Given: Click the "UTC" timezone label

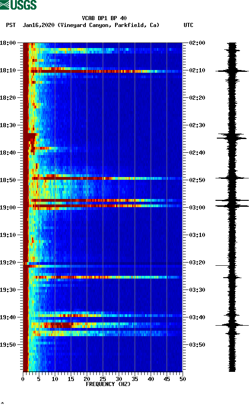Looking at the screenshot, I should tap(189, 25).
